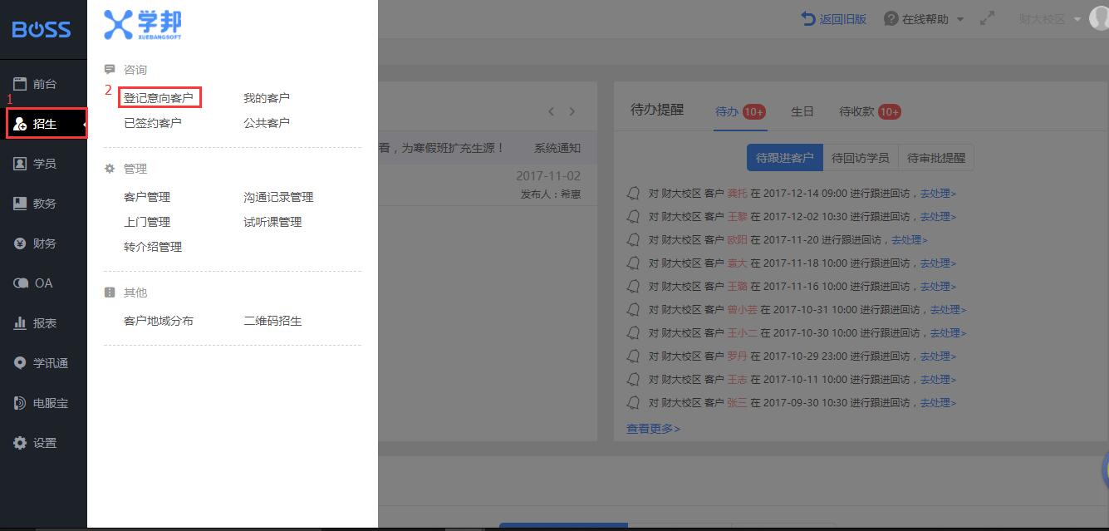Image resolution: width=1109 pixels, height=531 pixels.
Task: Click the notice date 2017-11-02
Action: [x=548, y=176]
